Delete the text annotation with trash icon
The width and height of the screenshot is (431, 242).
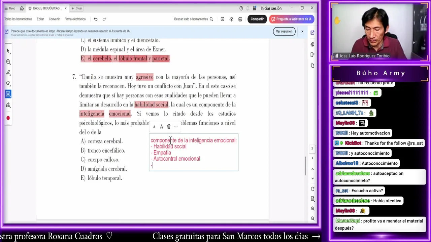pyautogui.click(x=169, y=127)
